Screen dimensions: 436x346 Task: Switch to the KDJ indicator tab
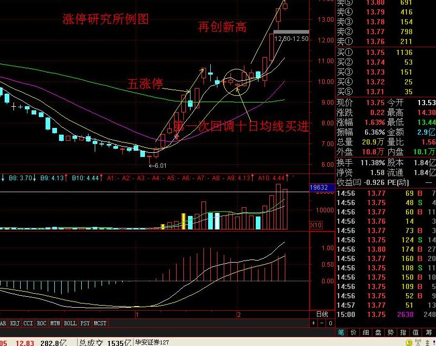tap(14, 323)
